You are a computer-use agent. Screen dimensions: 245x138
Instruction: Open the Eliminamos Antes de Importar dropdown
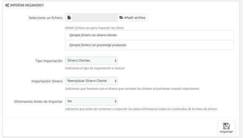tap(91, 101)
